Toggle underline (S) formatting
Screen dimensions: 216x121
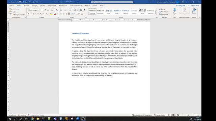34,14
